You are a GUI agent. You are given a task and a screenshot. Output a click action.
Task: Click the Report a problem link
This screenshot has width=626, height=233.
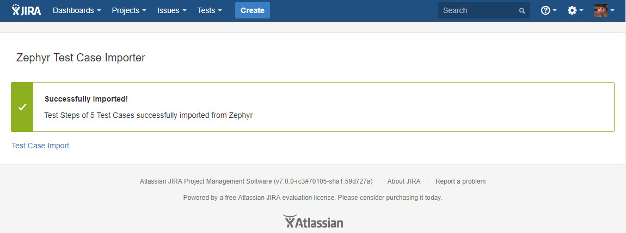point(461,181)
